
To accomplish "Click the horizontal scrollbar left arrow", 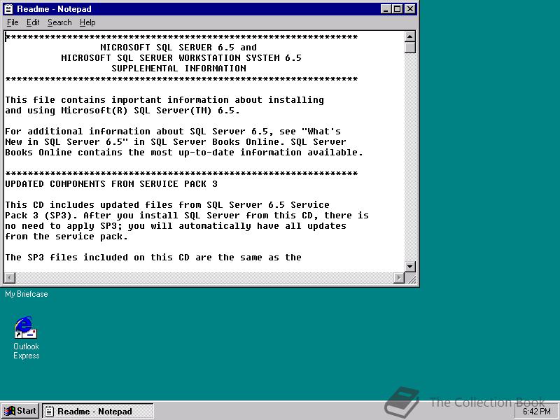I will (x=10, y=277).
